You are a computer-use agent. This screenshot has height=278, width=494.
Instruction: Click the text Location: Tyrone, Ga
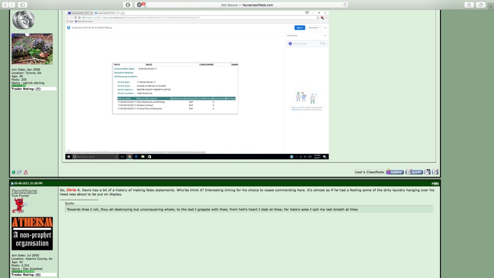26,73
